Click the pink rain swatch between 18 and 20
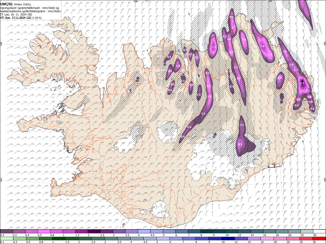This screenshot has height=244, width=326. coord(280,238)
